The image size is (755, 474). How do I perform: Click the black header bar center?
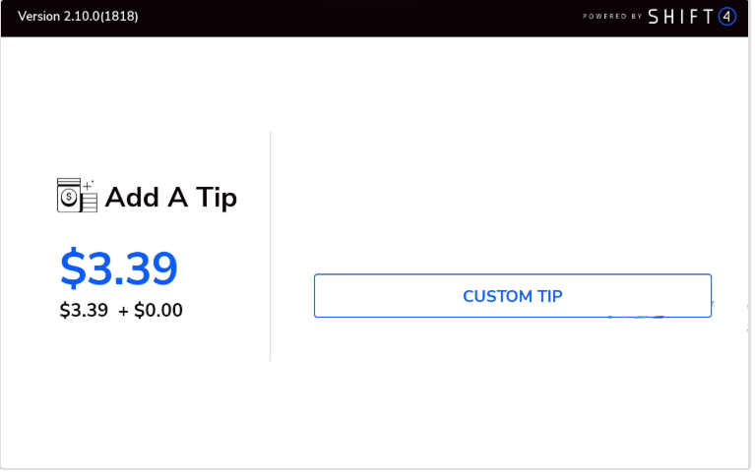click(377, 18)
